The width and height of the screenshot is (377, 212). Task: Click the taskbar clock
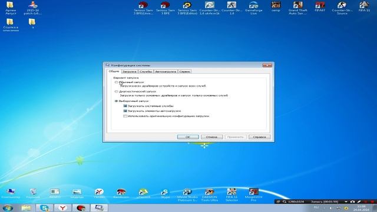coord(362,208)
